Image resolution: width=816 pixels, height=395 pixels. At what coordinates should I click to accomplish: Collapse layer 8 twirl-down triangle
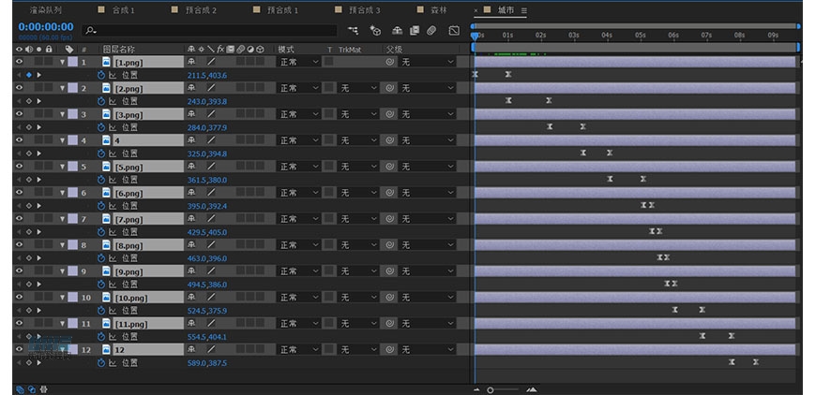click(x=63, y=245)
